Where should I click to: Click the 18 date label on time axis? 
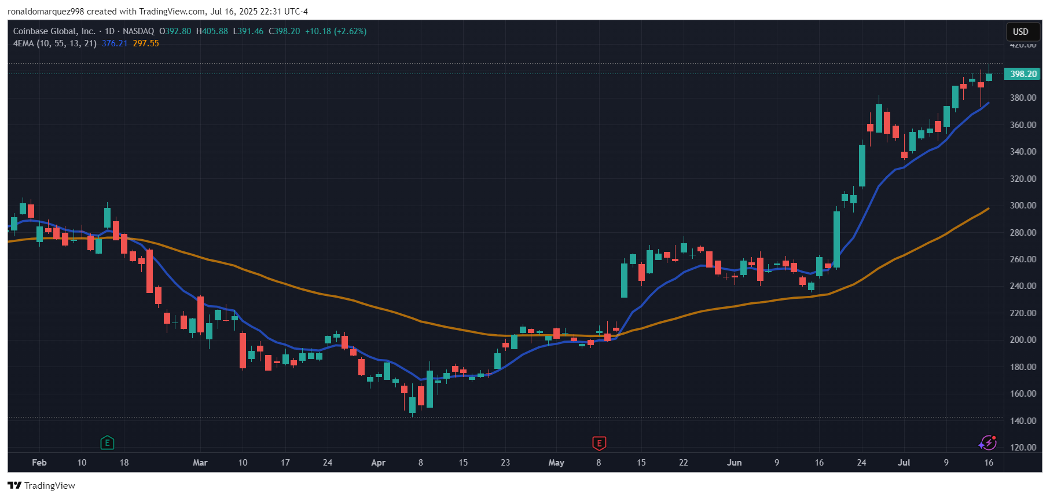pos(124,463)
